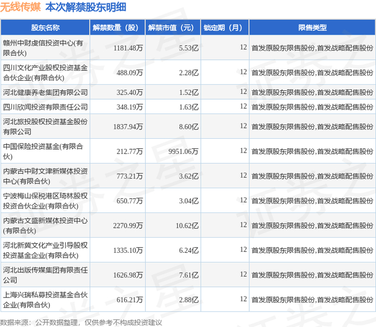Click the quantity cell 773.21万
The width and height of the screenshot is (376, 327).
click(130, 176)
